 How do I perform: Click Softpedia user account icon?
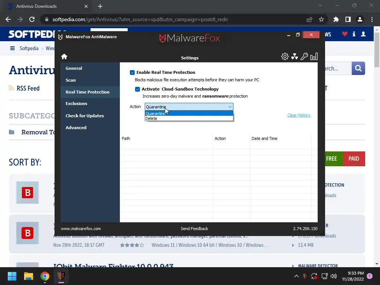tap(363, 34)
